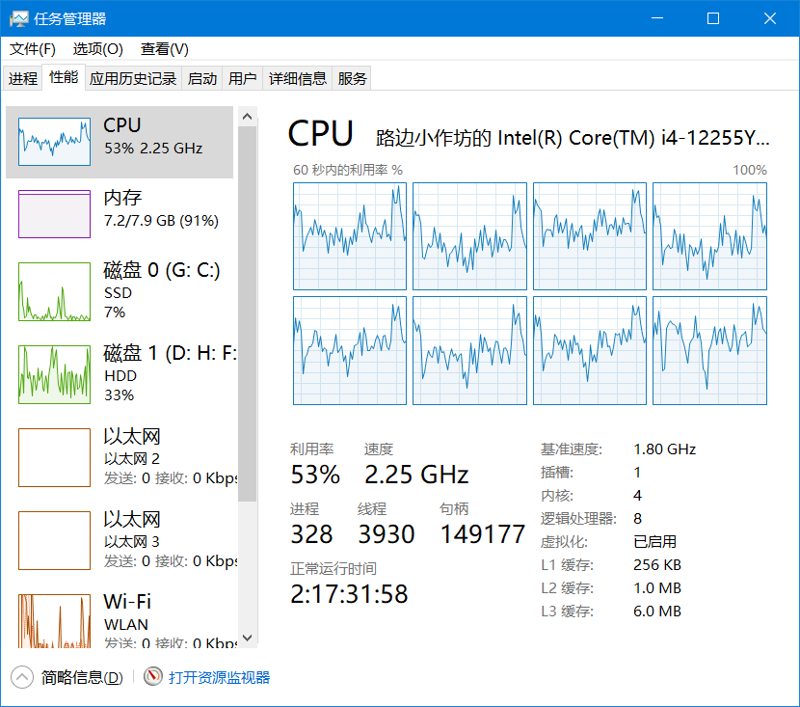800x707 pixels.
Task: Click the first logical processor graph, bottom row
Action: click(350, 351)
